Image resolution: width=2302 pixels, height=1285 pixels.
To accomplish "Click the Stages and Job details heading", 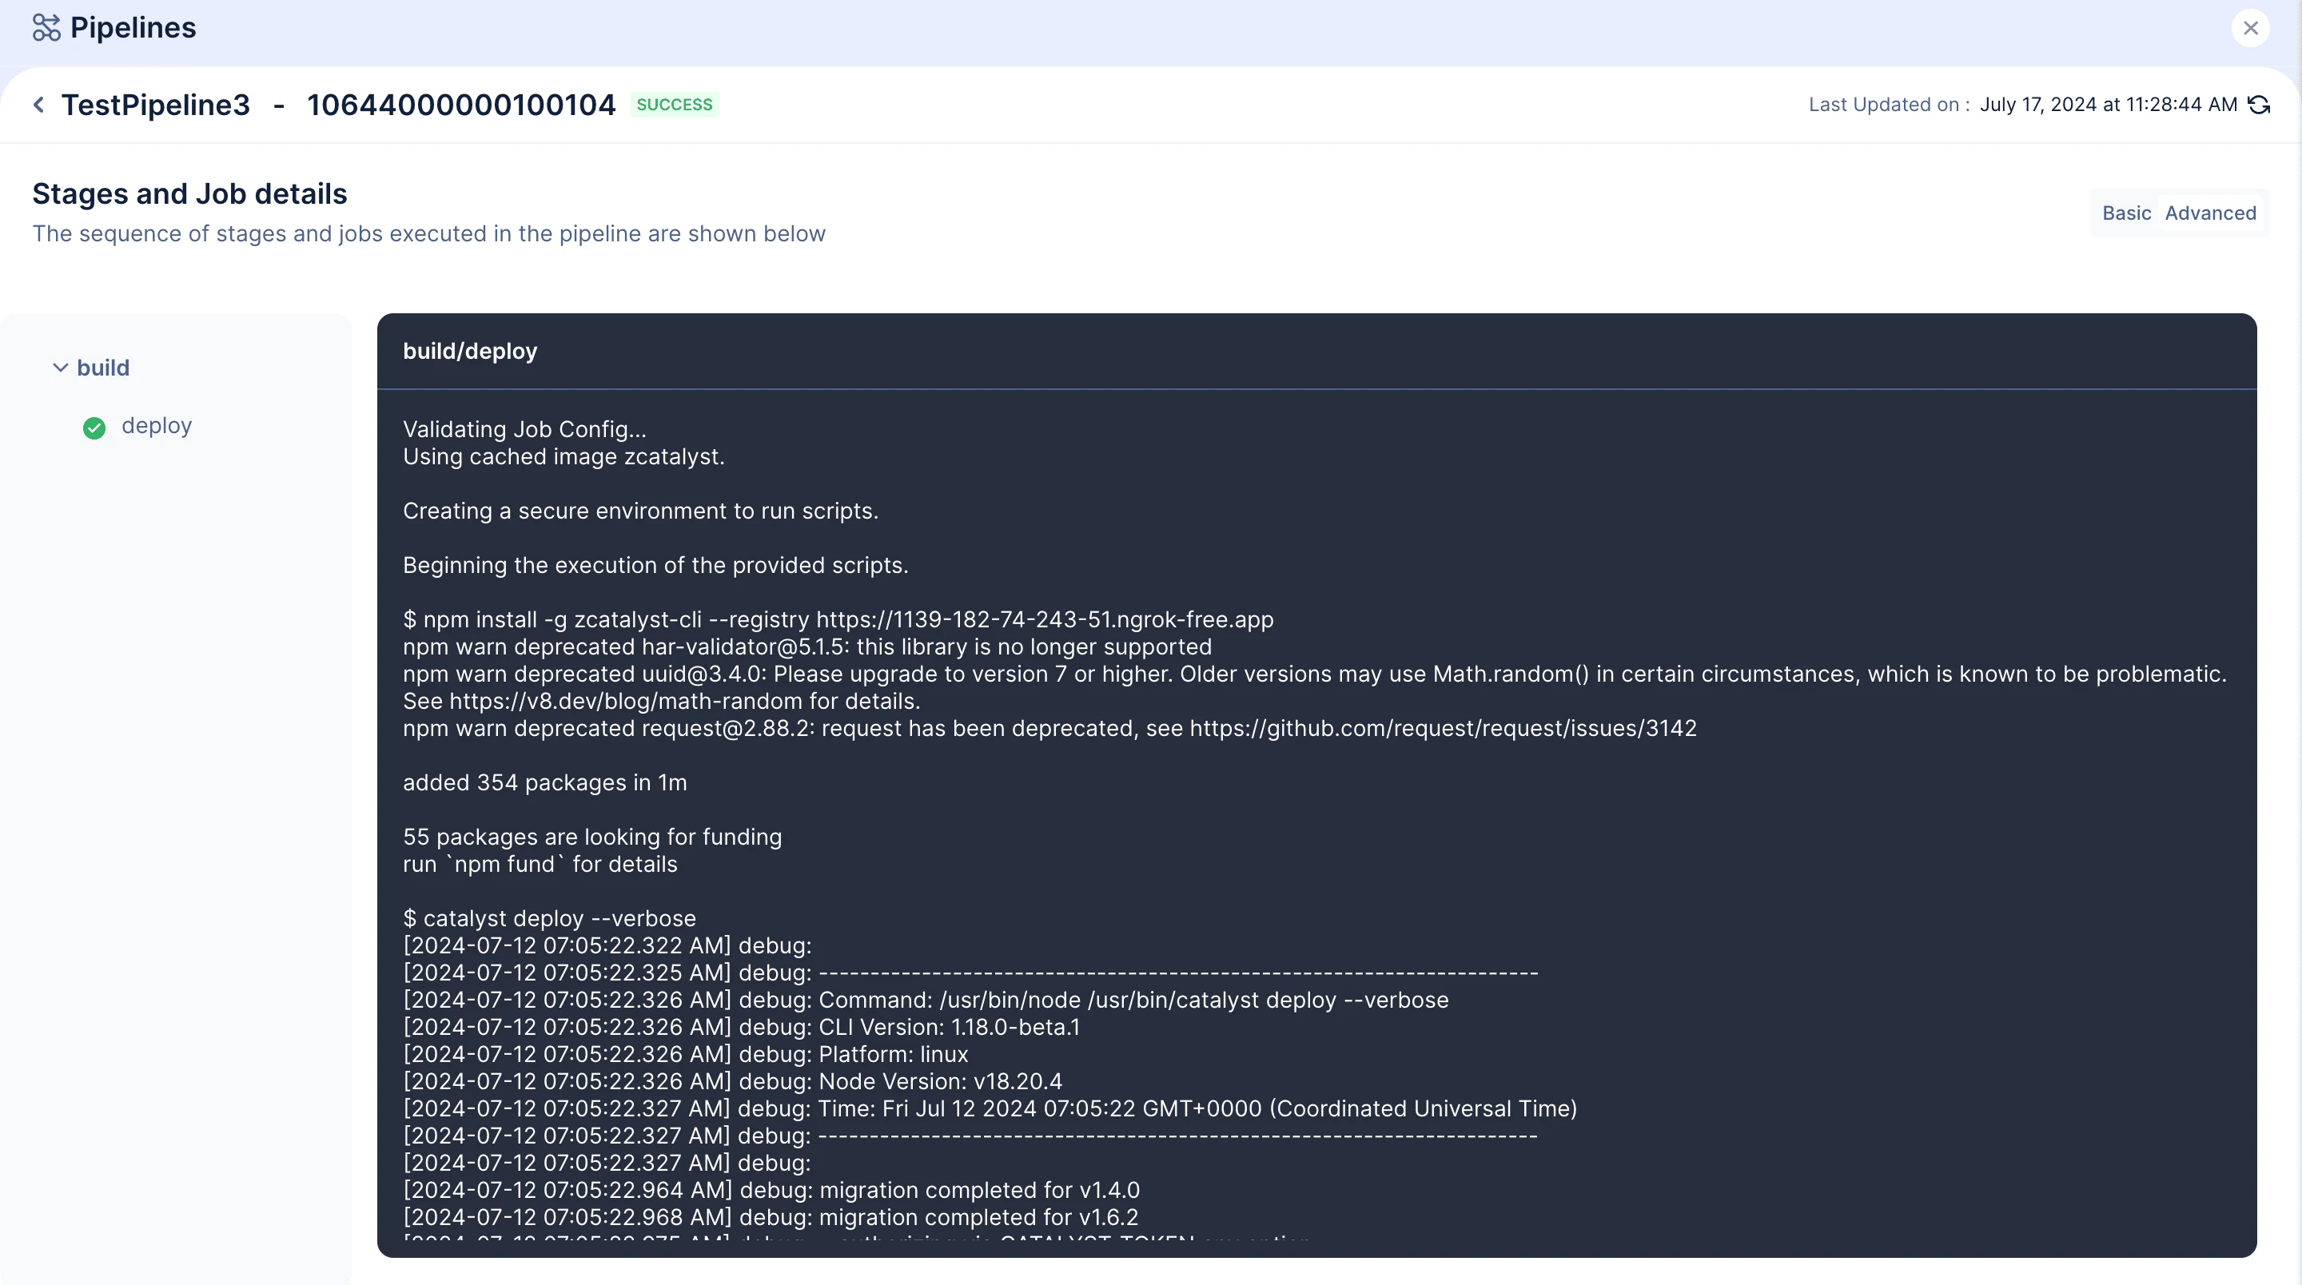I will (x=189, y=194).
